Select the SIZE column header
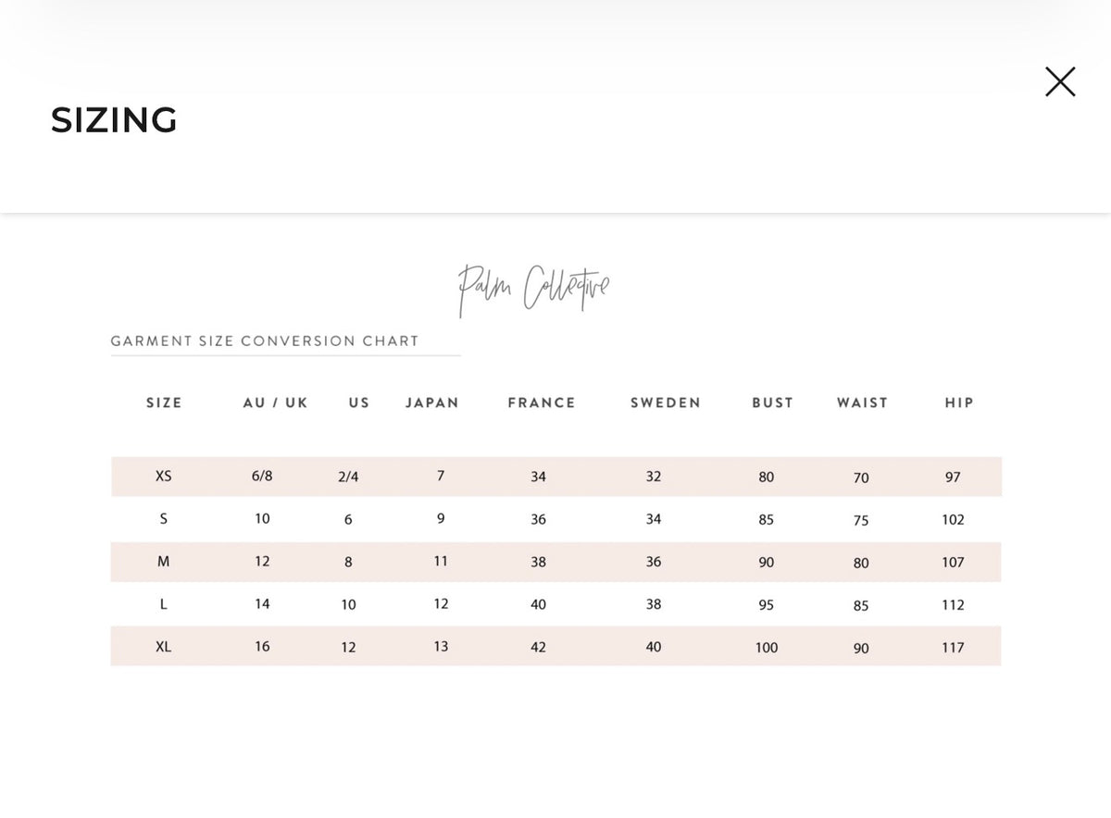The height and width of the screenshot is (818, 1111). 164,403
